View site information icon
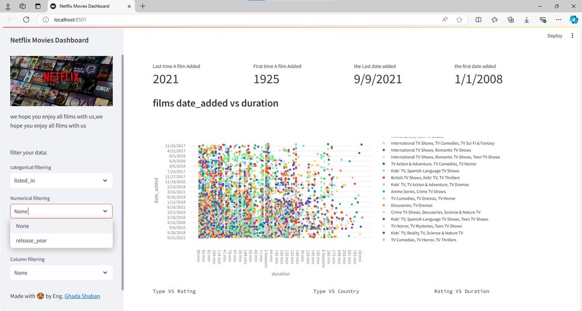The image size is (582, 311). coord(45,20)
